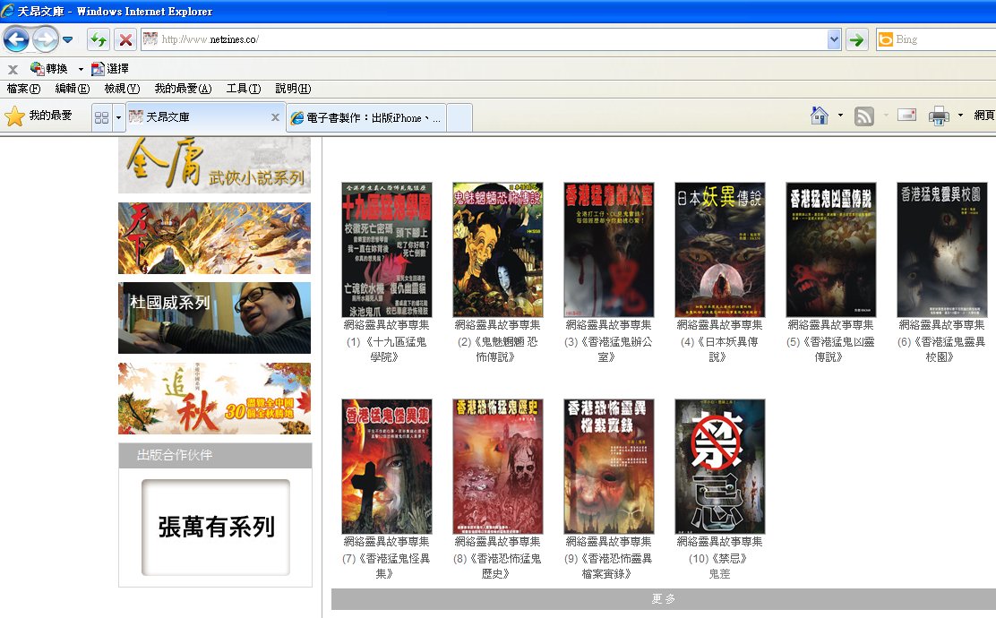This screenshot has width=996, height=618.
Task: Open the 檔案(F) menu
Action: (x=23, y=89)
